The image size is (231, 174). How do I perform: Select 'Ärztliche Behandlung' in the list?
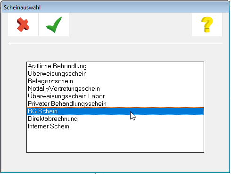(115, 66)
